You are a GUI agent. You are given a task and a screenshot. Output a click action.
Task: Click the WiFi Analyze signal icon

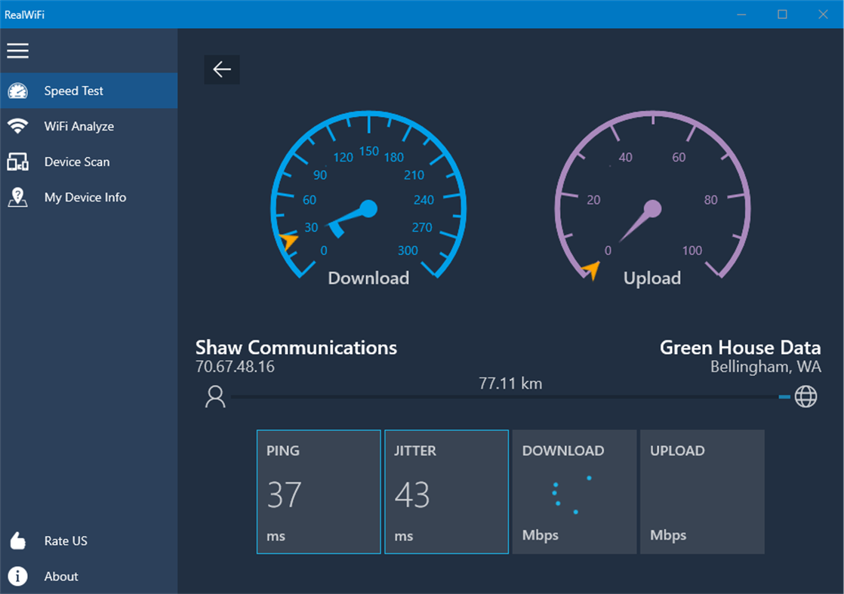tap(18, 126)
